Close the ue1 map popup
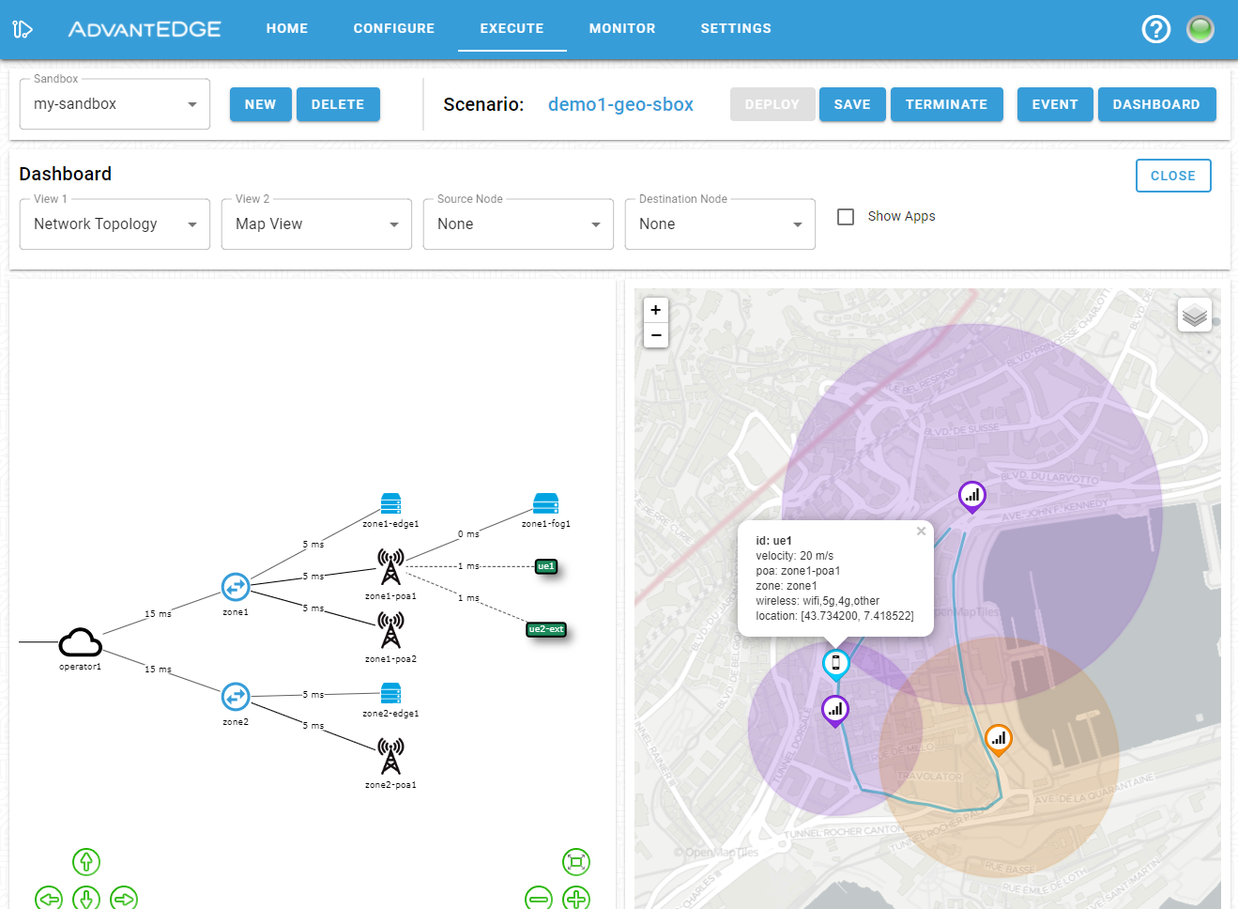1238x909 pixels. pos(922,532)
